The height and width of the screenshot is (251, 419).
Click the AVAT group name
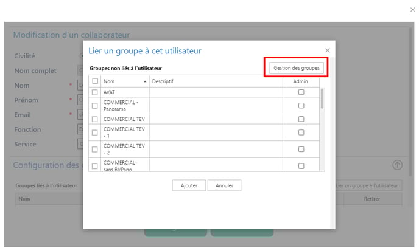pos(109,92)
